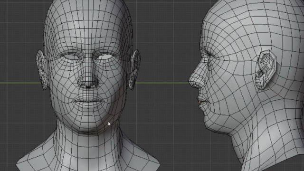Click the front-view head's left-side ear mesh
304x171 pixels.
pyautogui.click(x=41, y=69)
